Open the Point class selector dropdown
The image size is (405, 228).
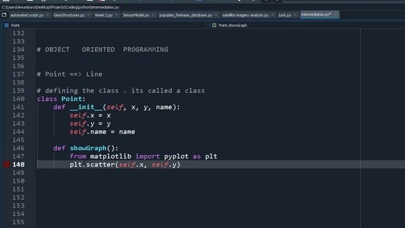[105, 25]
